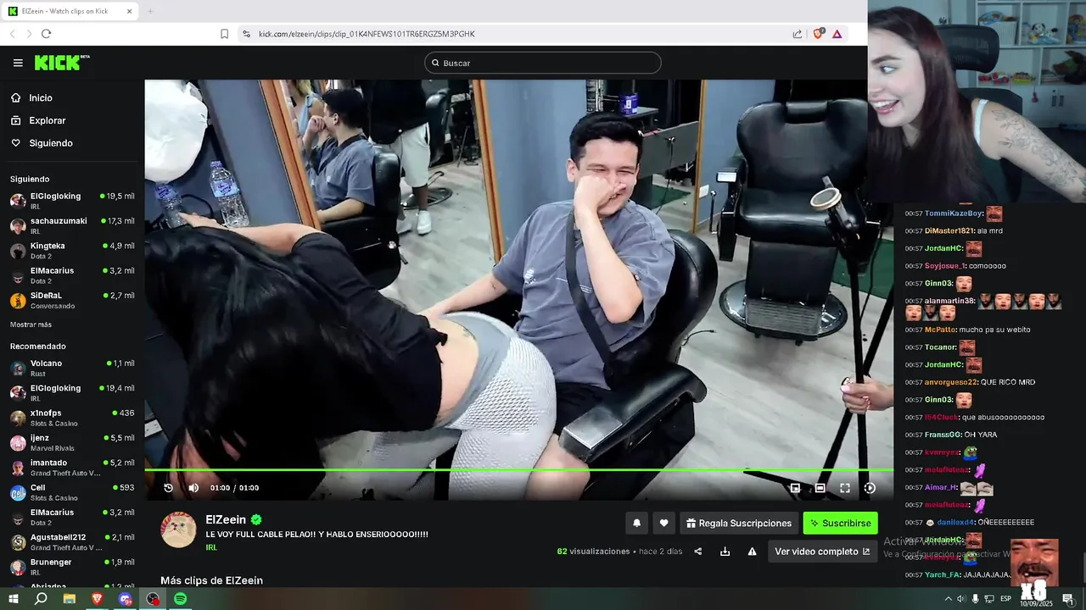The image size is (1086, 610).
Task: Toggle picture-in-picture mode on player
Action: (795, 488)
